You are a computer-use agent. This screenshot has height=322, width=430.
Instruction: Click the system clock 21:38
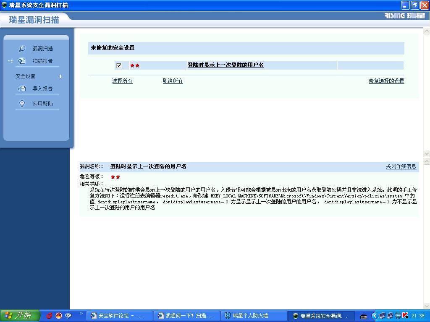click(x=418, y=316)
